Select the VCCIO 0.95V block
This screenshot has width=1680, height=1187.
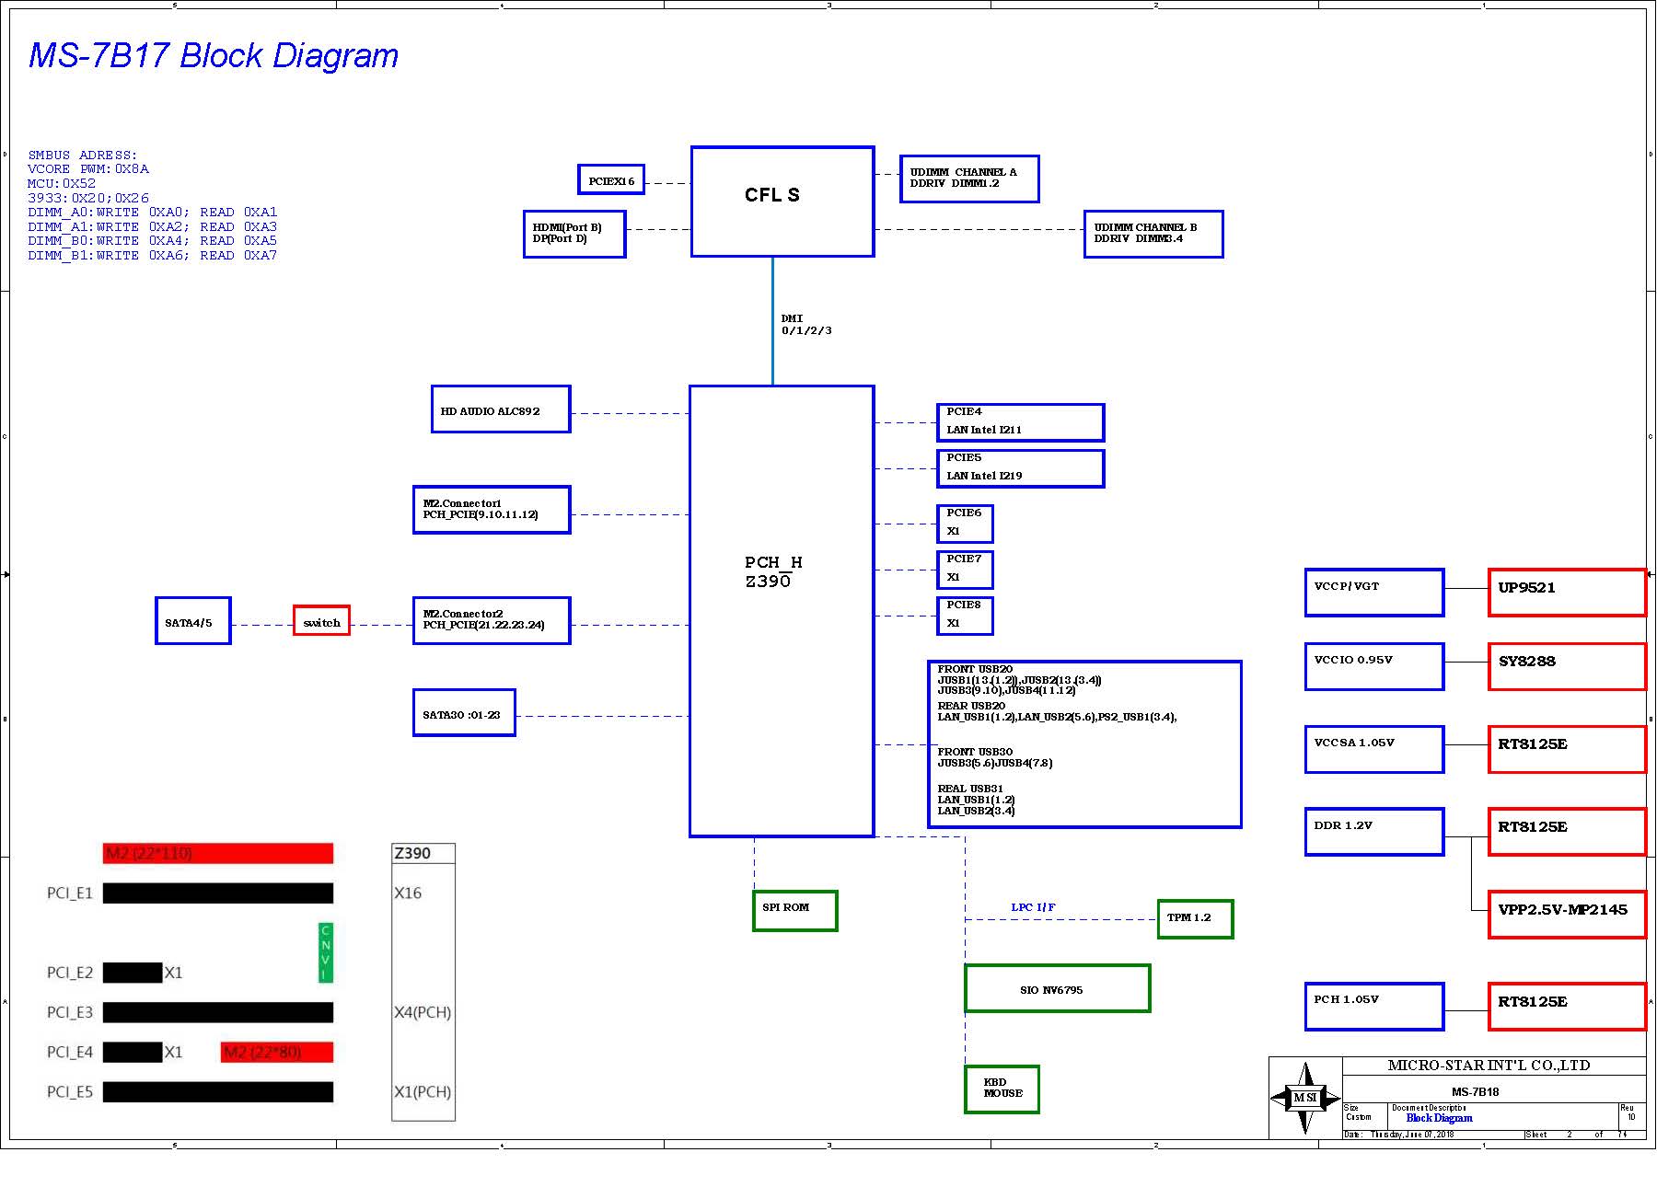[1374, 666]
